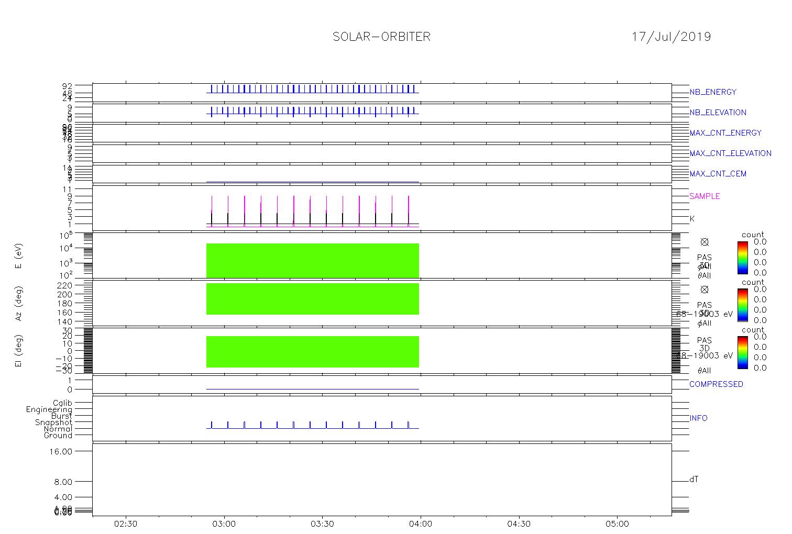Click the magenta SAMPLE label

[705, 196]
